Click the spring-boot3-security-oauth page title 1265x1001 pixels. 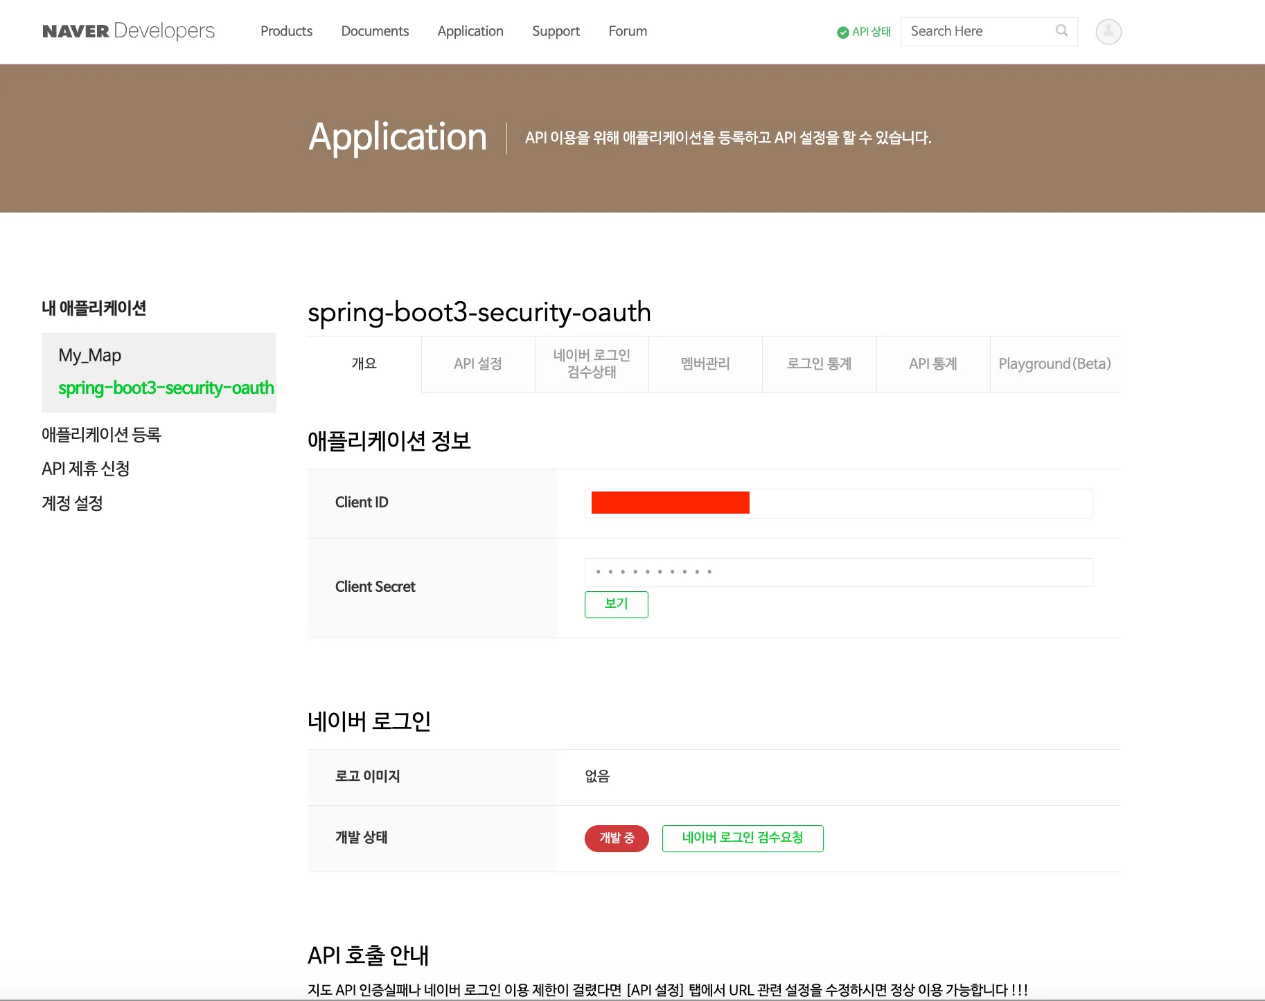[479, 312]
